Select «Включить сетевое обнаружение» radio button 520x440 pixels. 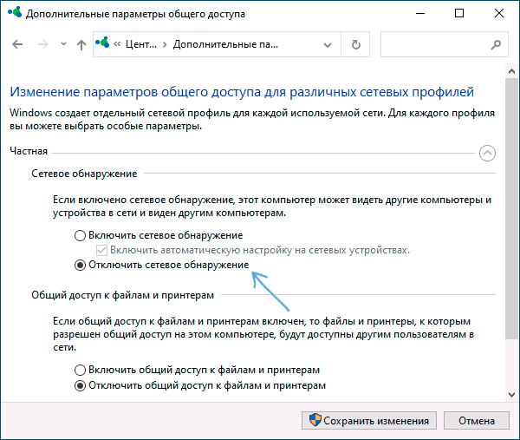pyautogui.click(x=81, y=235)
